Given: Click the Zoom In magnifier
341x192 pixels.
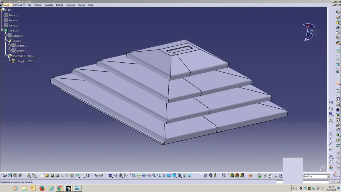Looking at the screenshot, I should pyautogui.click(x=154, y=175).
